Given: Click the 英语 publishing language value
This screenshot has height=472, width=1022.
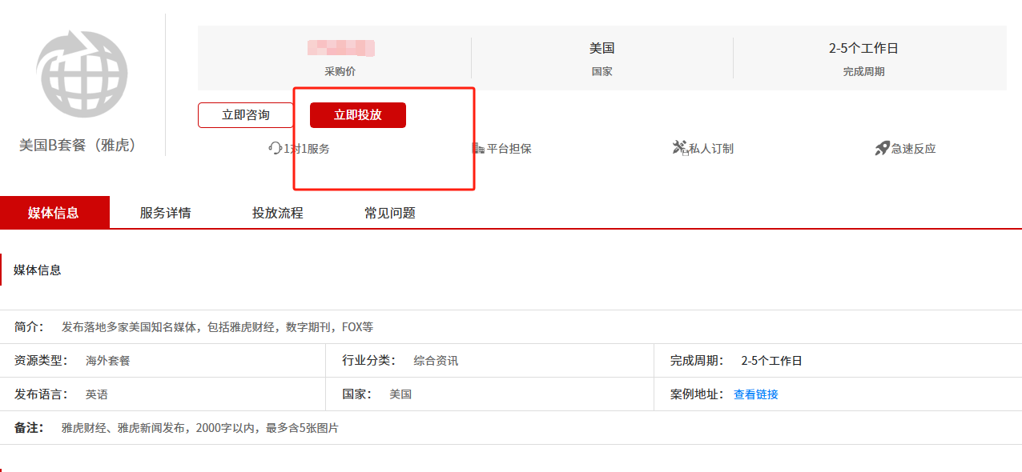Looking at the screenshot, I should pos(96,394).
